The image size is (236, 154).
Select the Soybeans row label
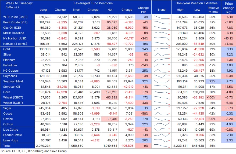pos(10,76)
